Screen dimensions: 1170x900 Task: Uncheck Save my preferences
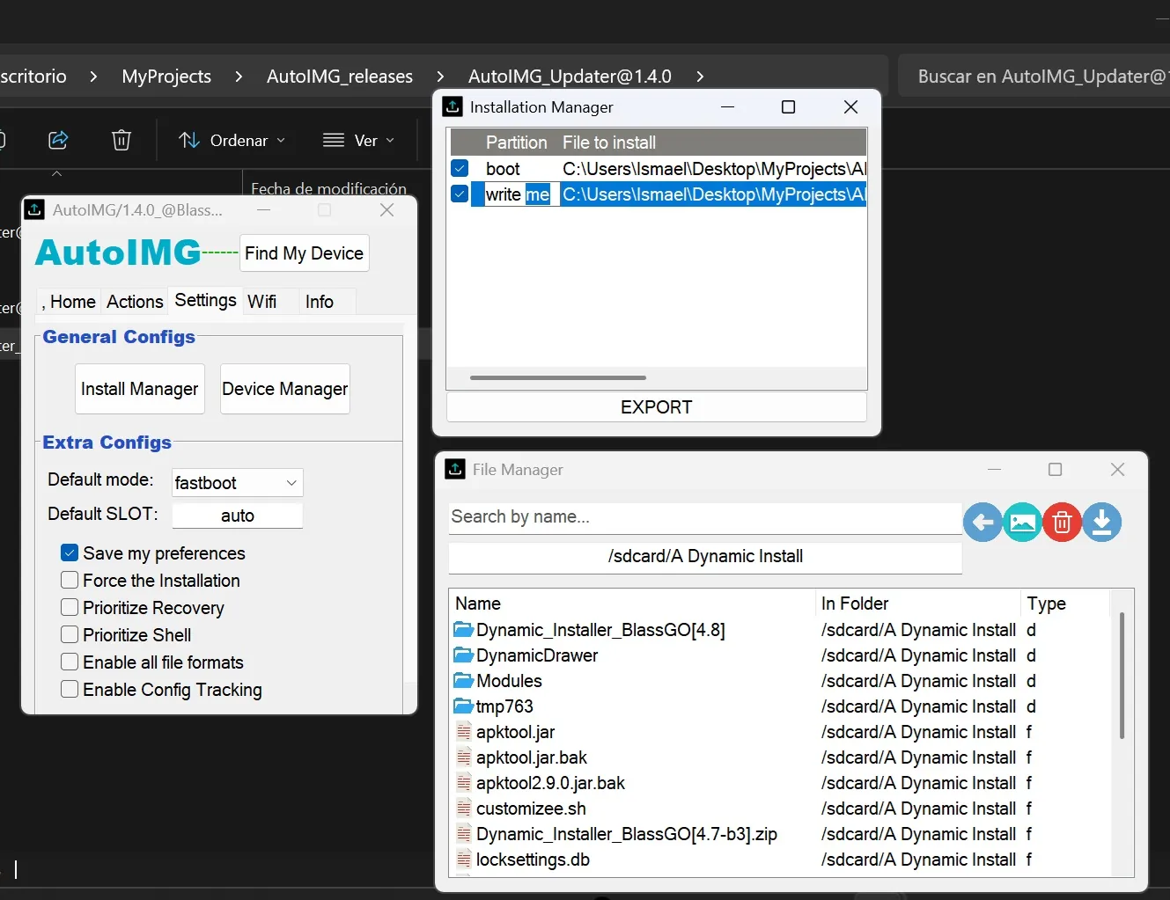(x=70, y=553)
